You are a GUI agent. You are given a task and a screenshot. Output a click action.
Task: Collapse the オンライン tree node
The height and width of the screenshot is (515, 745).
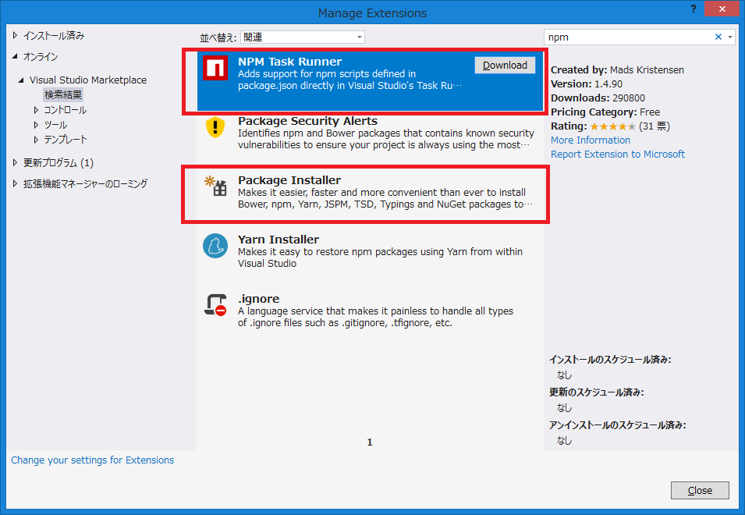tap(14, 55)
